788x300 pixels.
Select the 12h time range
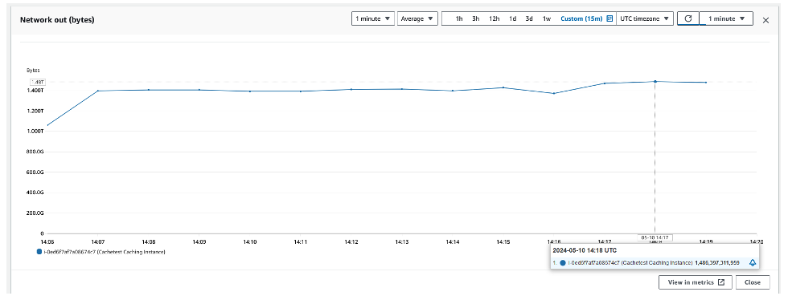point(494,18)
